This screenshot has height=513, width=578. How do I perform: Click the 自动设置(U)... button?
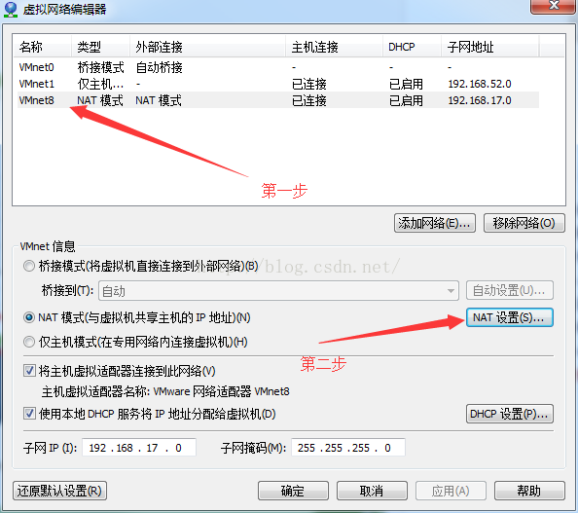[x=510, y=290]
